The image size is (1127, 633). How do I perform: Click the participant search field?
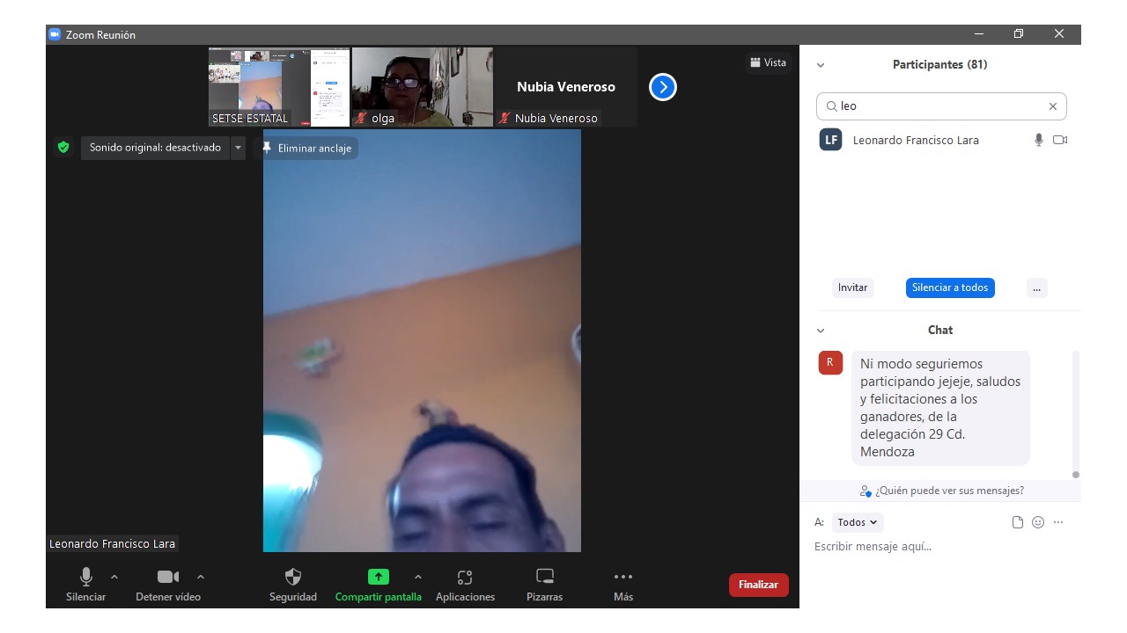click(x=941, y=106)
